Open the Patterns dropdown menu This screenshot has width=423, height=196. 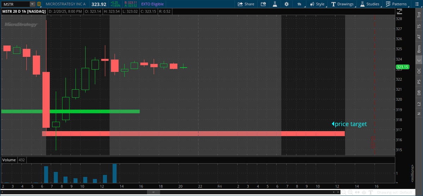[x=397, y=4]
